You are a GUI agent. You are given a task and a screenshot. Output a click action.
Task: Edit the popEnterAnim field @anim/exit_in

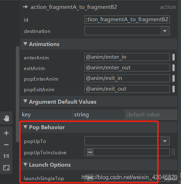pos(127,78)
